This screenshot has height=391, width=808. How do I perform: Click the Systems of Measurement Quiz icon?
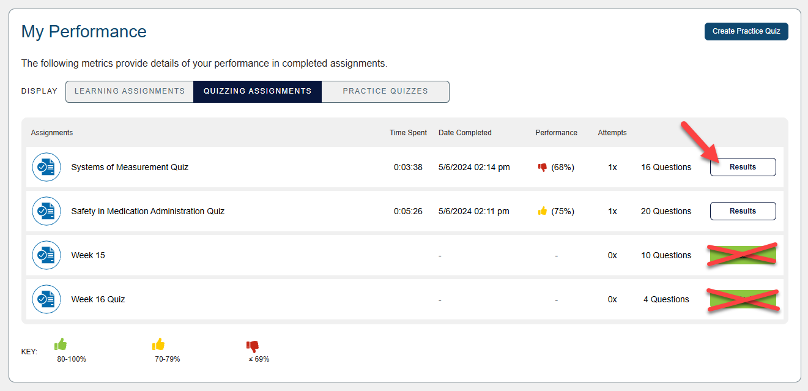pos(46,167)
